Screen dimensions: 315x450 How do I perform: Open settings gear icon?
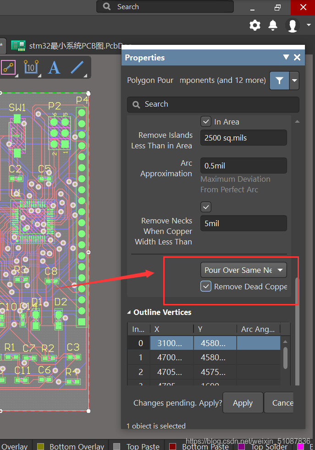(x=255, y=25)
